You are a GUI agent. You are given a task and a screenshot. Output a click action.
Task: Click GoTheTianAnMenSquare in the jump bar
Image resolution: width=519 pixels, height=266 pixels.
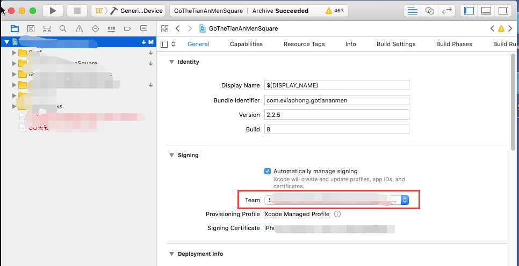pyautogui.click(x=243, y=28)
